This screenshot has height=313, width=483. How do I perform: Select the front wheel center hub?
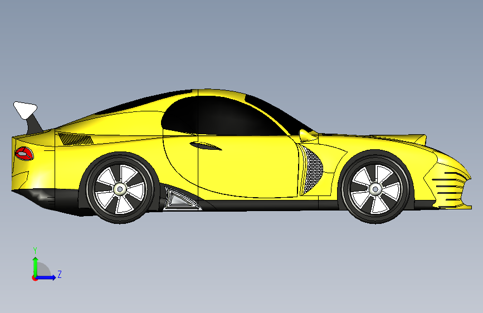click(375, 189)
